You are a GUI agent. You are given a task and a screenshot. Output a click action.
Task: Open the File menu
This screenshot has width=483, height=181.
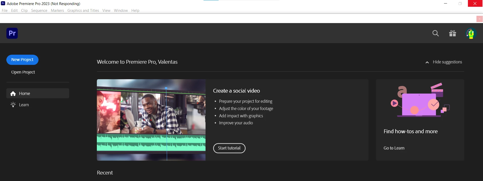pos(5,11)
